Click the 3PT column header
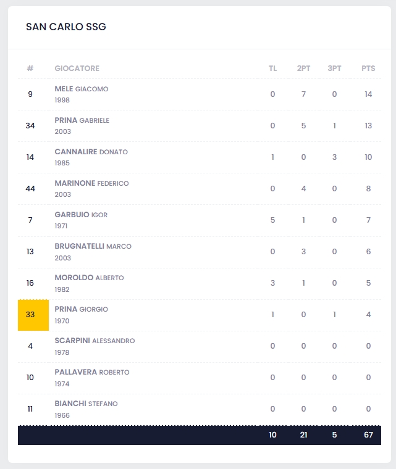This screenshot has height=469, width=396. point(334,68)
